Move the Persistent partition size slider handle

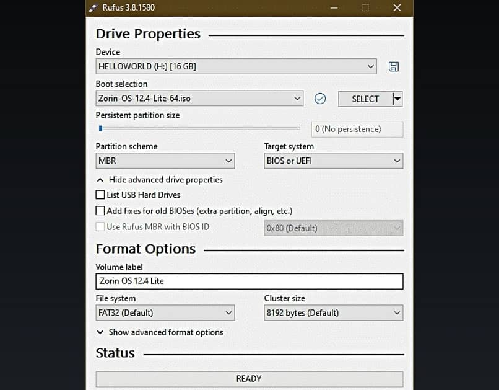100,128
